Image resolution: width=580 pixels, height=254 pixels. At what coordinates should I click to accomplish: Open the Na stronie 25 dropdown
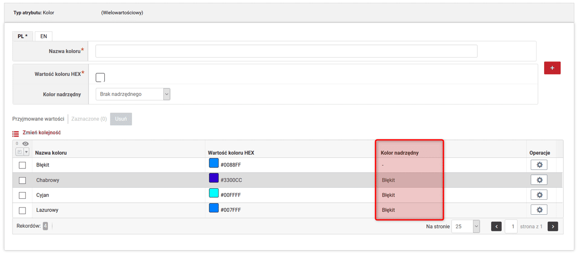[x=466, y=226]
